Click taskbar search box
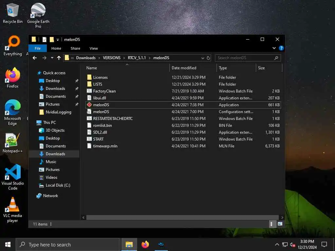This screenshot has height=251, width=335. tap(68, 244)
